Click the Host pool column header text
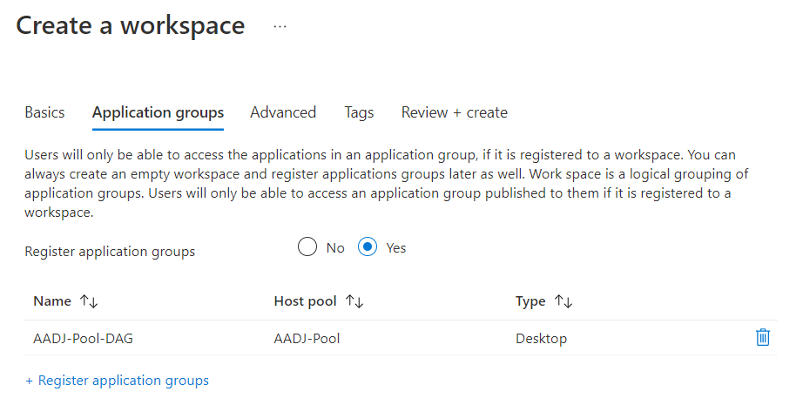The height and width of the screenshot is (405, 803). [x=305, y=301]
